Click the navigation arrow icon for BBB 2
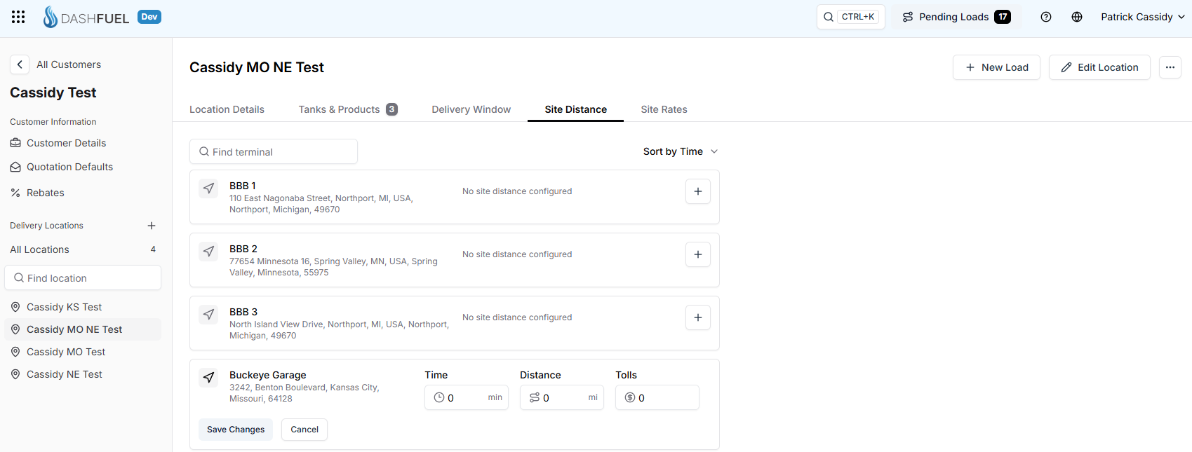 coord(208,252)
